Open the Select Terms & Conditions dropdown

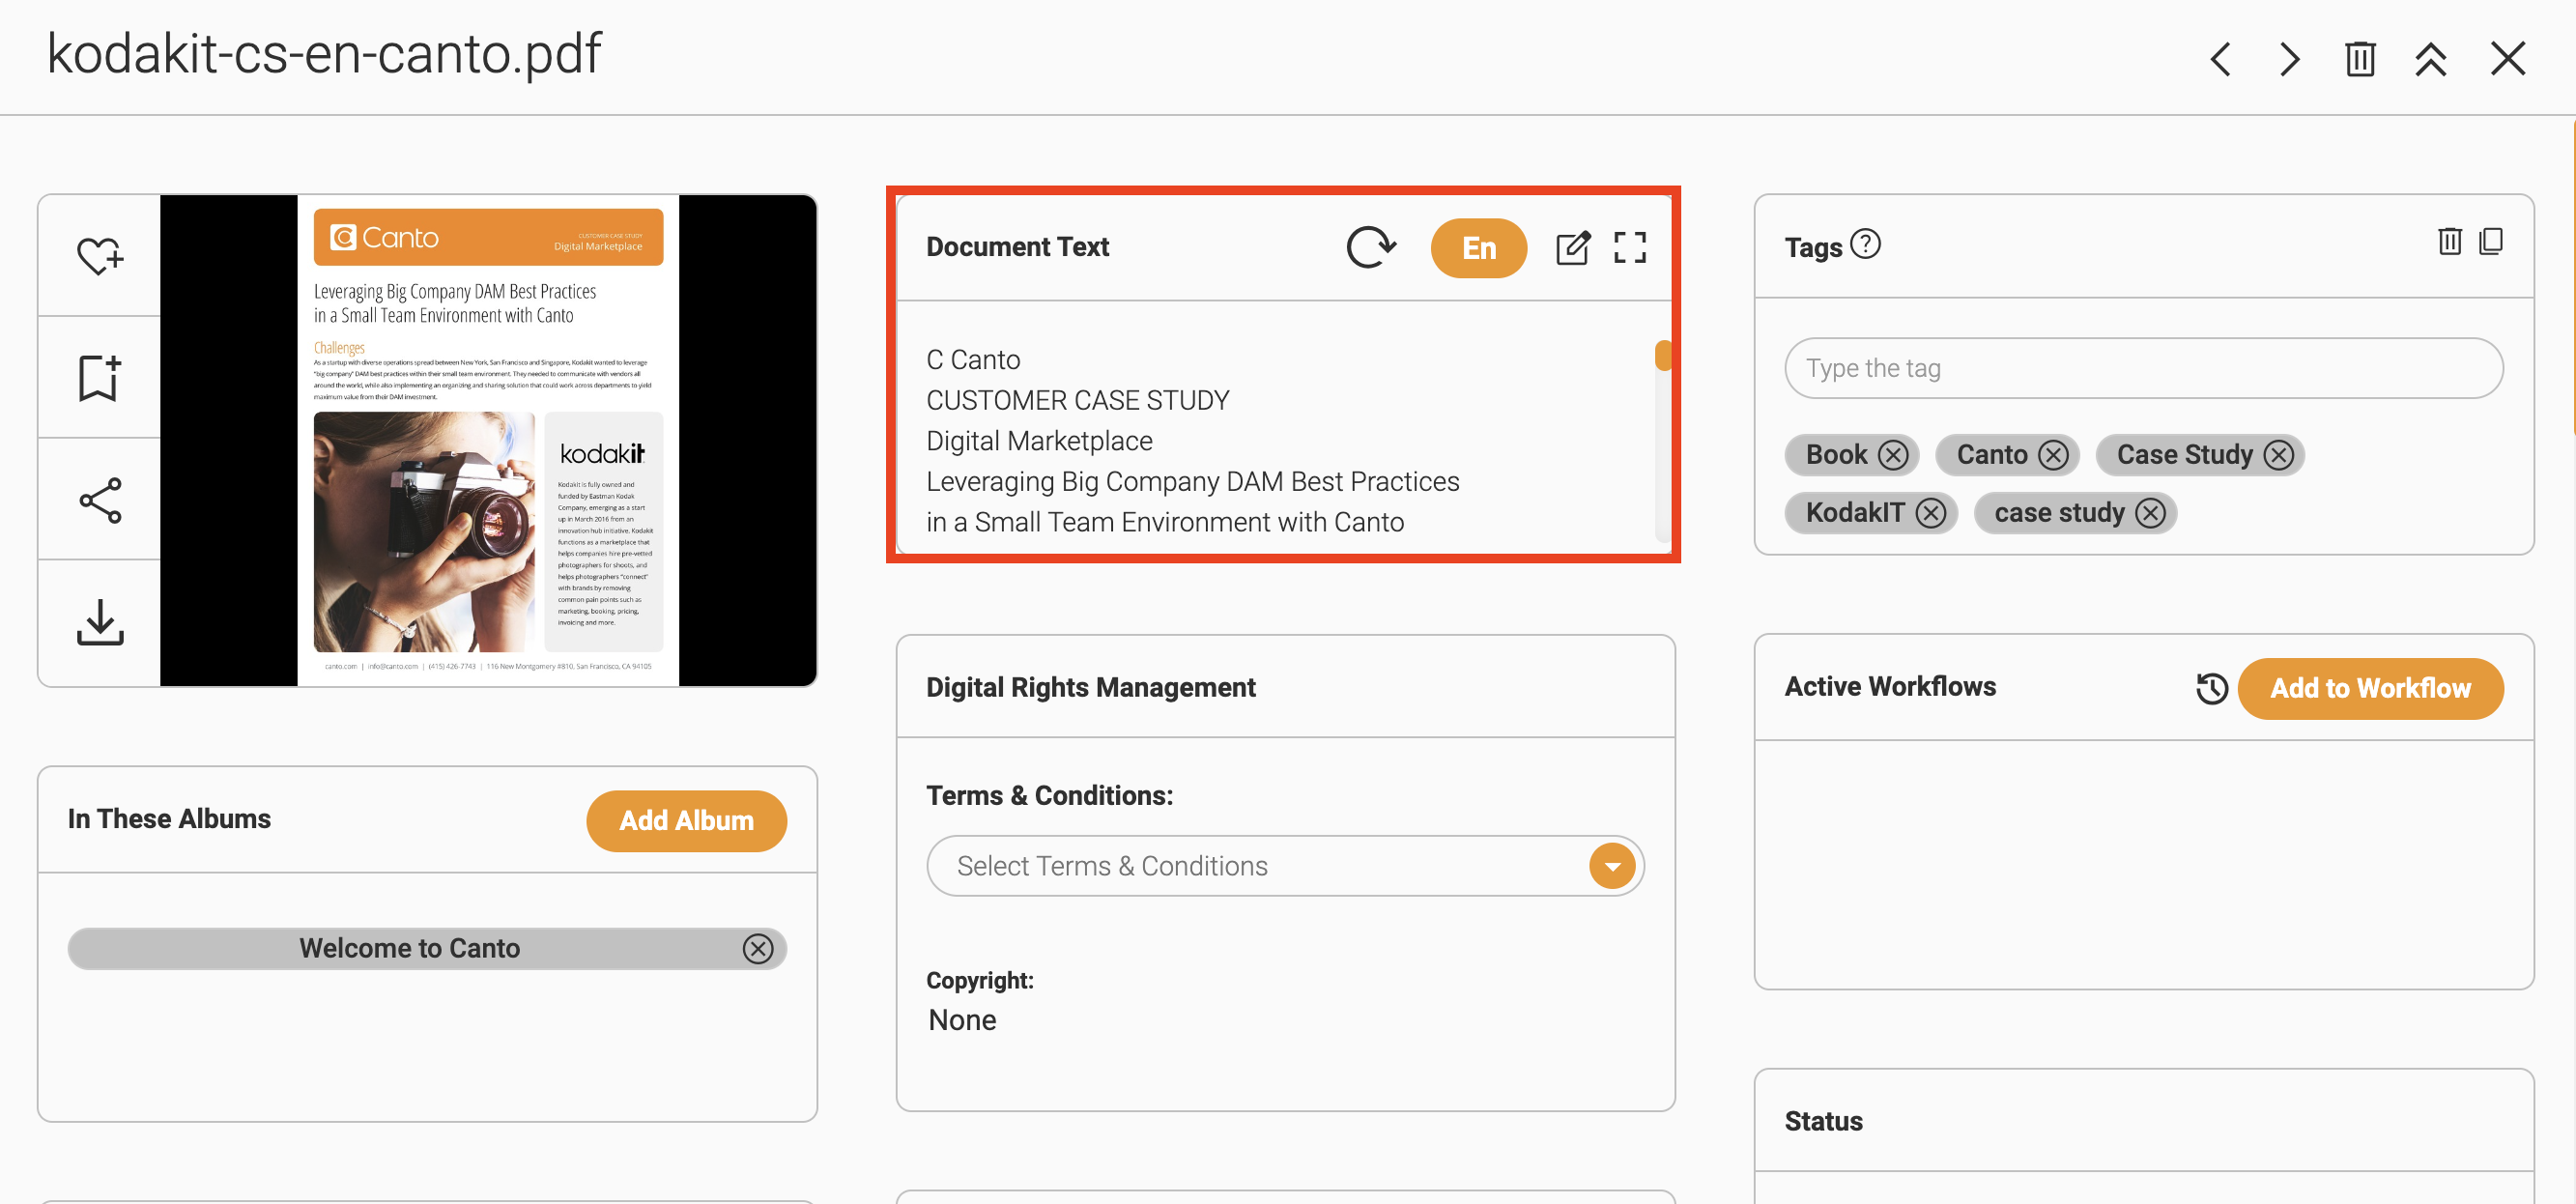point(1285,866)
